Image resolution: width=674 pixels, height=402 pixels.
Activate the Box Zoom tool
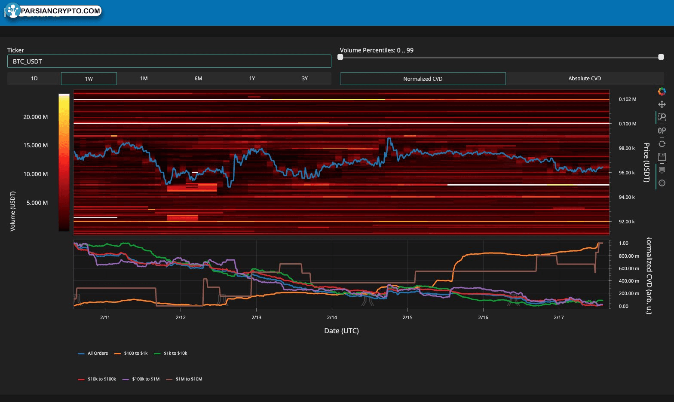point(662,117)
